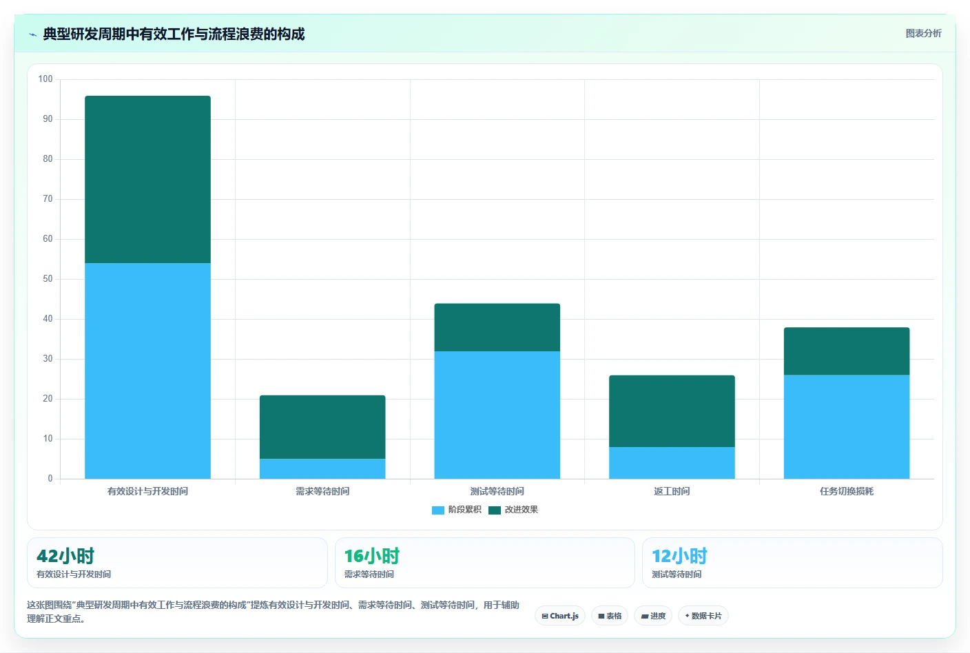Click the Chart.js tag chip

(x=560, y=616)
